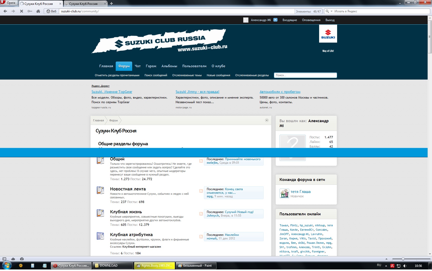Go to browser Home icon
432x271 pixels.
coord(38,11)
